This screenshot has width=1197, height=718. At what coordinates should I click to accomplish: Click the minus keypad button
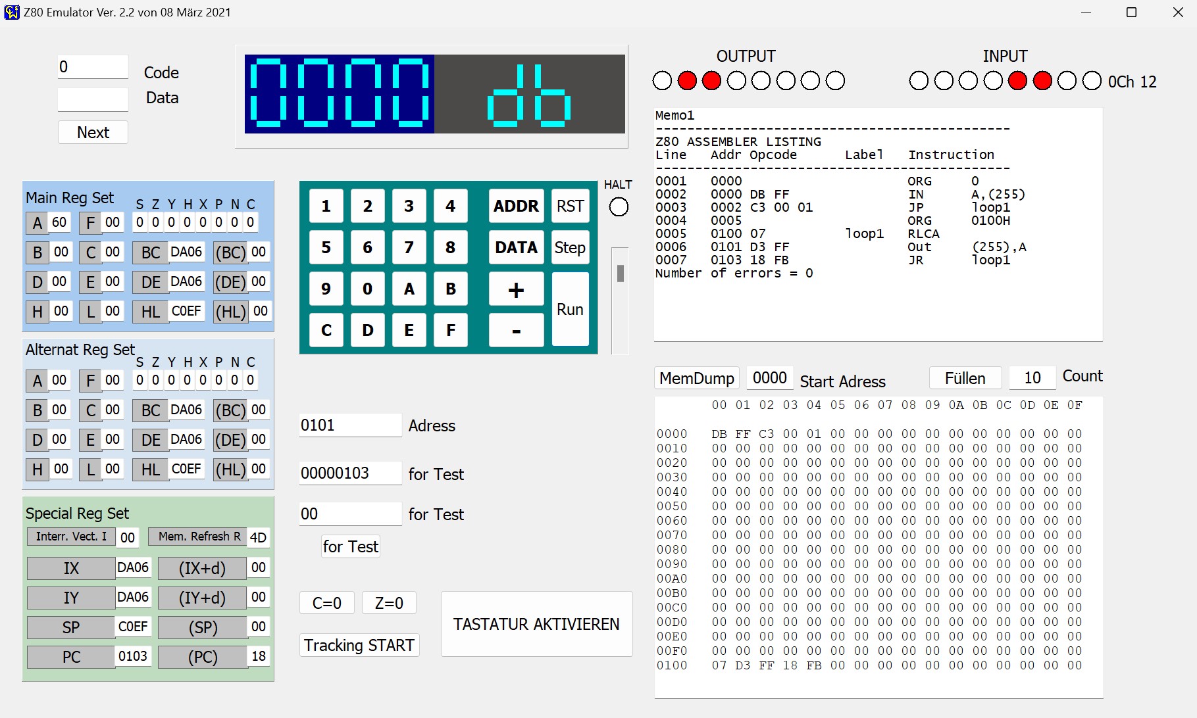click(x=516, y=330)
